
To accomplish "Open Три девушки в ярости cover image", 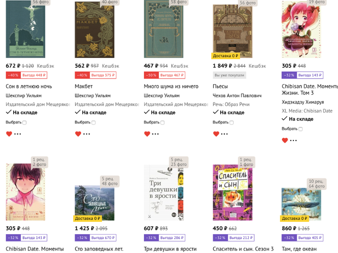I will [x=163, y=193].
